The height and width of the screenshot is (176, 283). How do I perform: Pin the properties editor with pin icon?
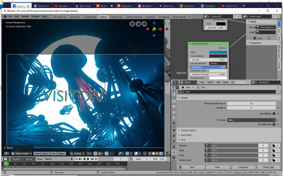(278, 87)
